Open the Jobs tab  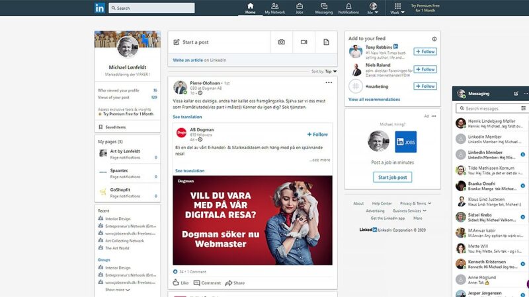tap(300, 8)
